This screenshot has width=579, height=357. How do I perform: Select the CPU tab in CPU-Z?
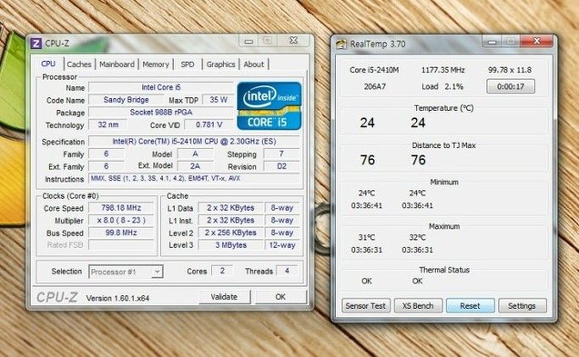(x=48, y=63)
